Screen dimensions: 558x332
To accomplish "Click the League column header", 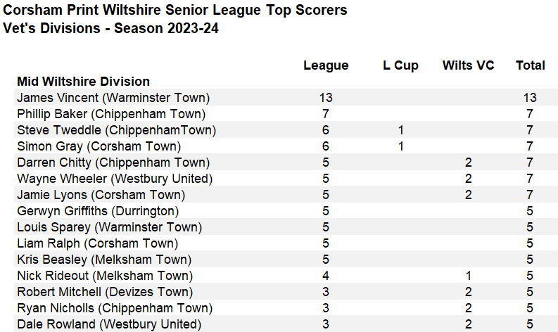I will [326, 65].
